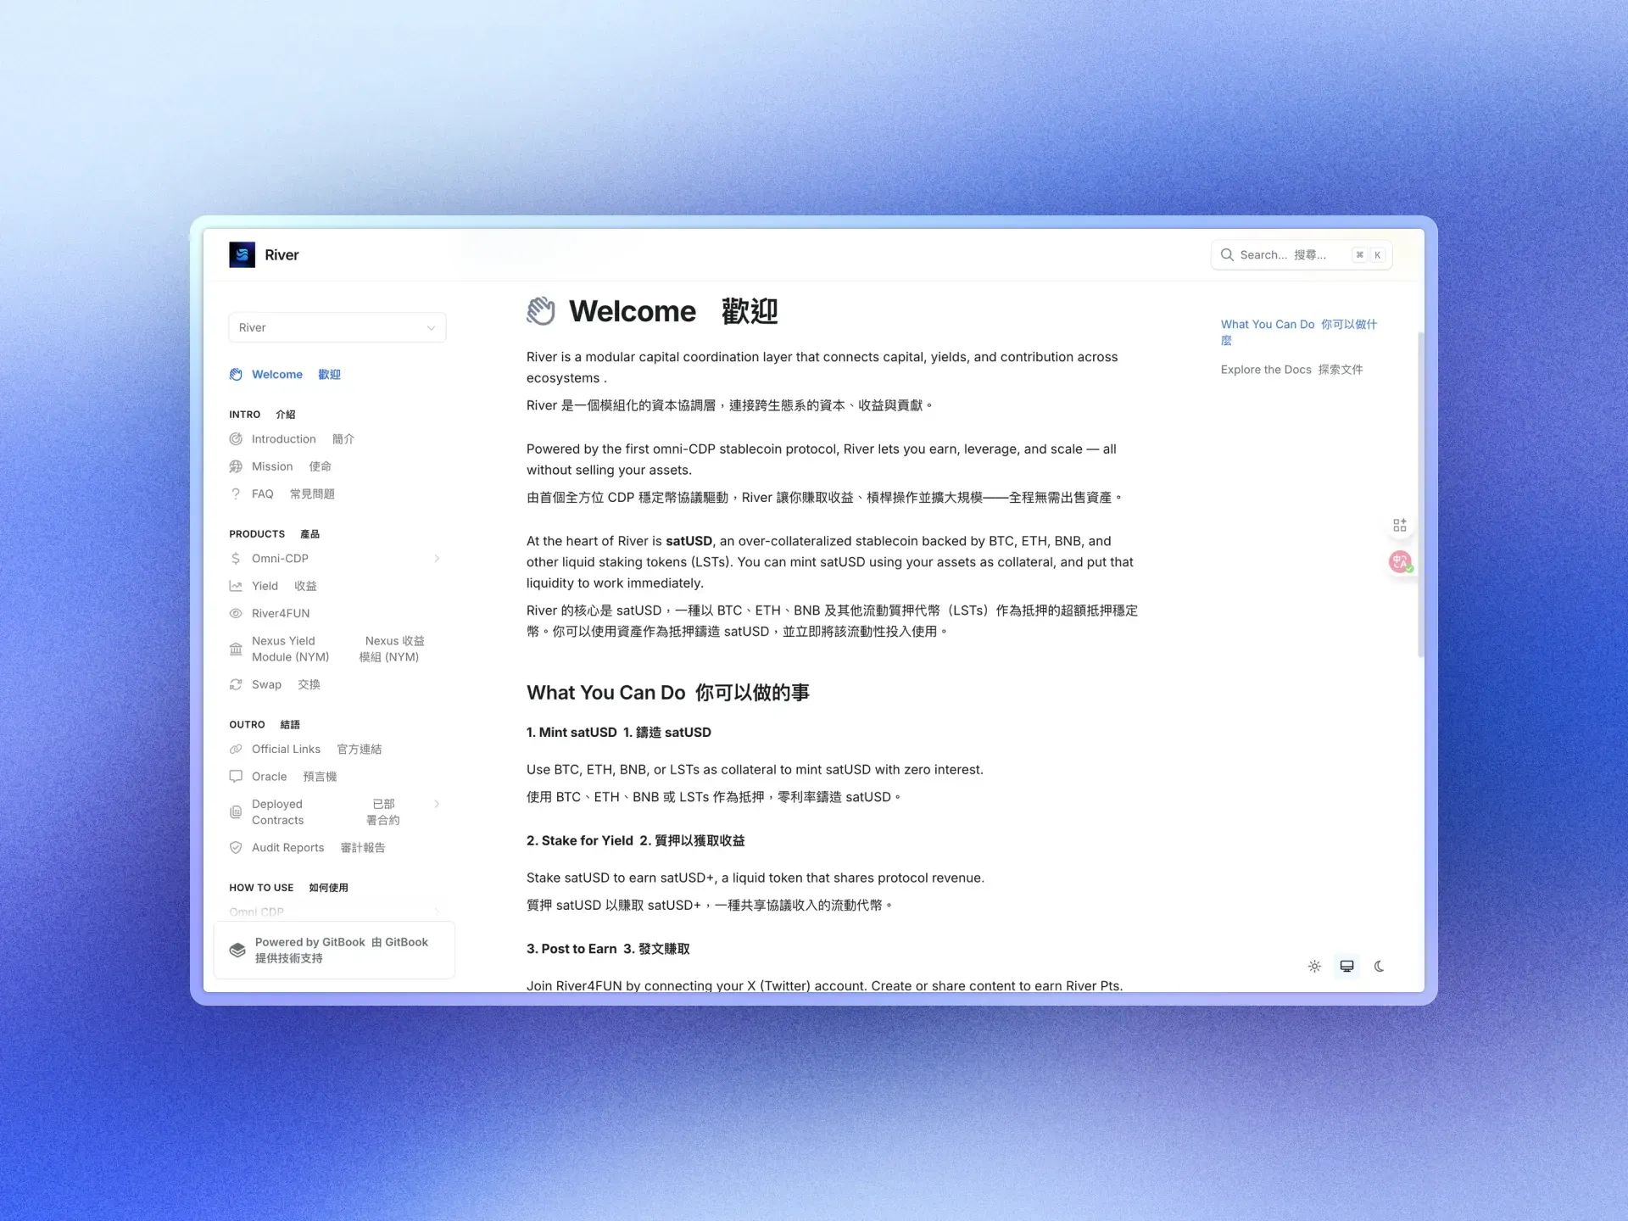This screenshot has height=1221, width=1628.
Task: Click the River4FUN eye icon
Action: (236, 613)
